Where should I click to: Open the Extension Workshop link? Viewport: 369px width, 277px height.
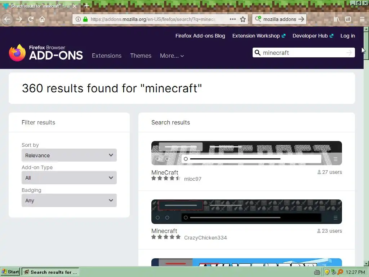pyautogui.click(x=259, y=36)
